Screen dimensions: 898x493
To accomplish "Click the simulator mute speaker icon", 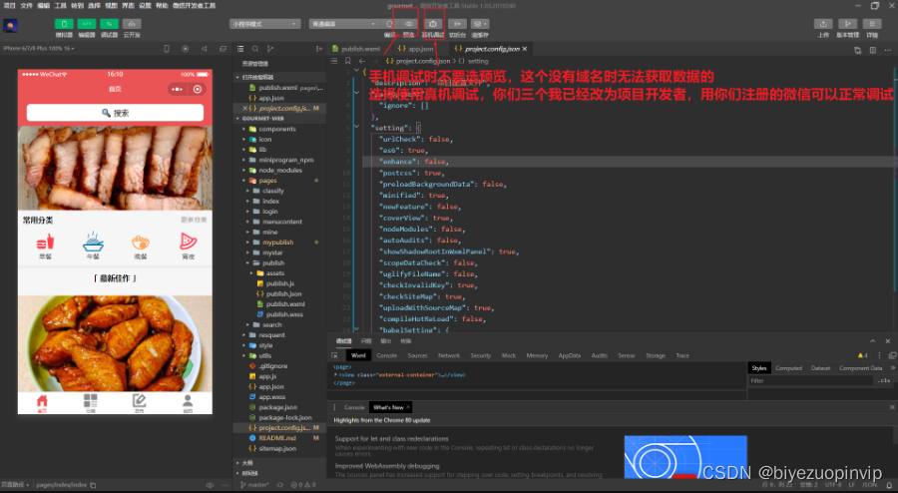I will [x=204, y=49].
